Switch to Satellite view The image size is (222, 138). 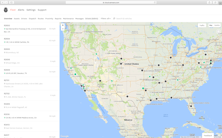tap(217, 25)
